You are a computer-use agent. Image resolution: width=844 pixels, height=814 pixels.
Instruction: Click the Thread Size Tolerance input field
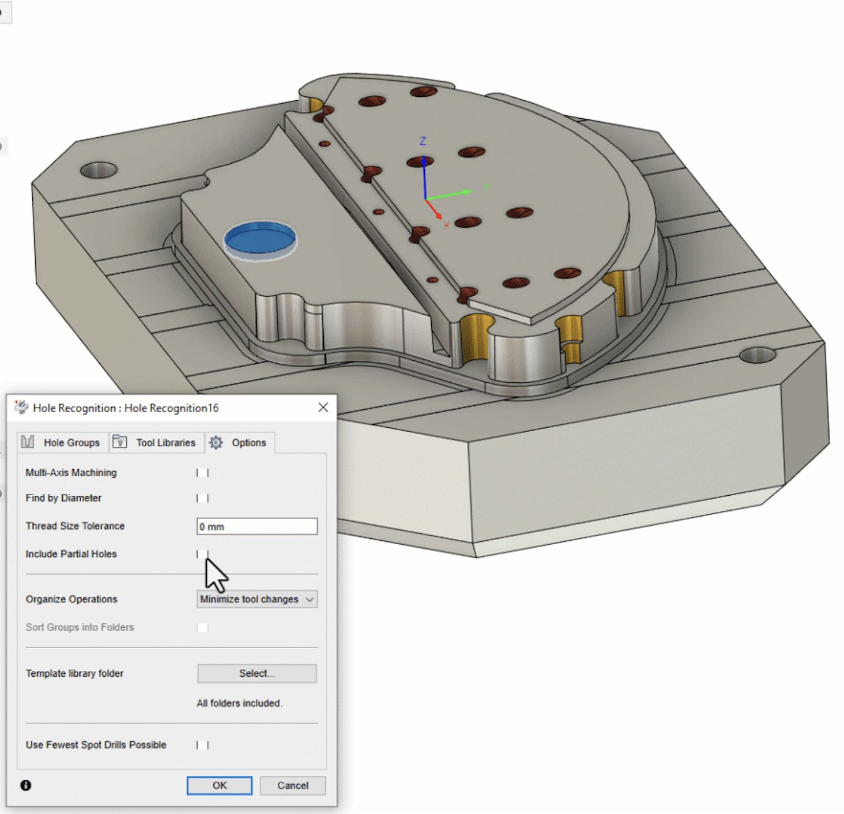pos(257,526)
